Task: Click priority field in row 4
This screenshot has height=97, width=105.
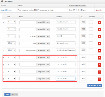Action: [x=91, y=50]
